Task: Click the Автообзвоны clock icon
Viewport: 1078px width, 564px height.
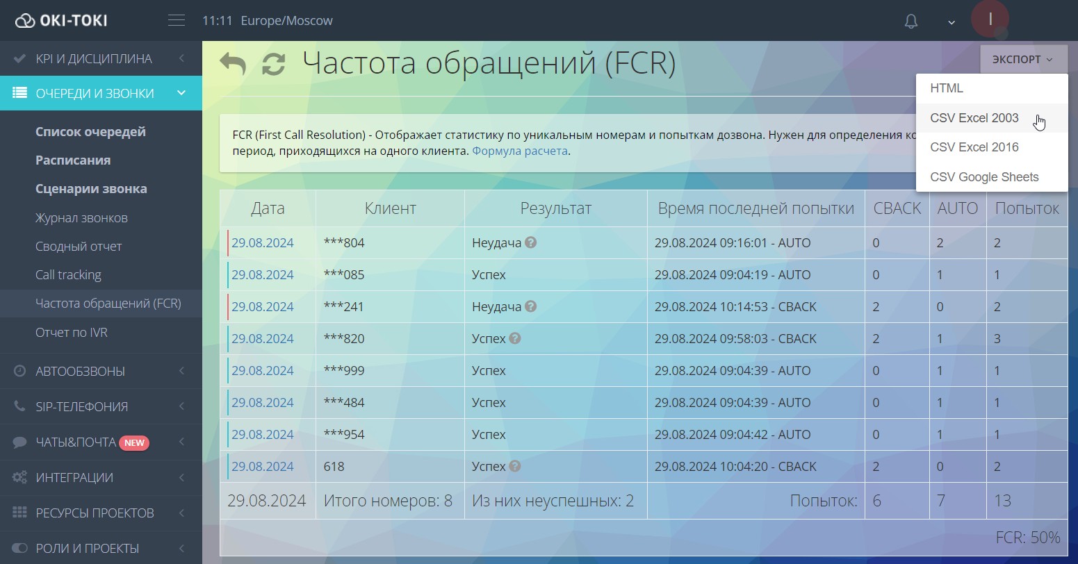Action: 20,371
